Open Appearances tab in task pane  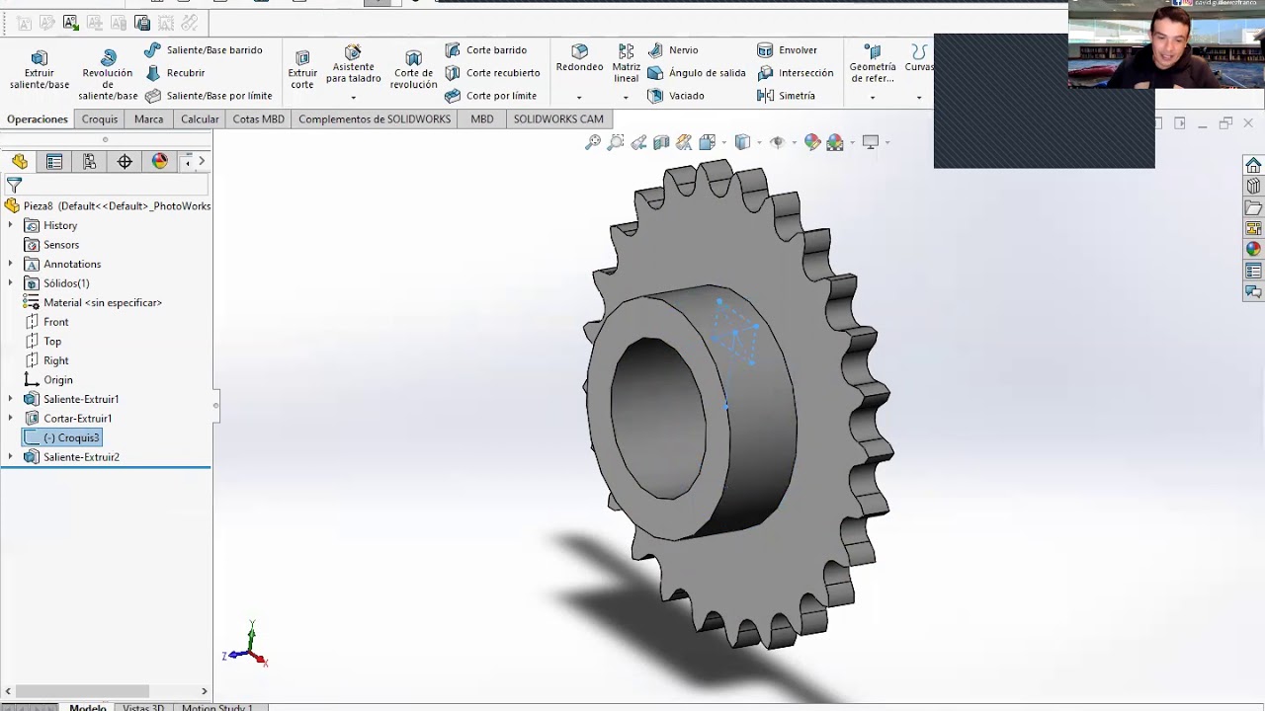[1253, 250]
